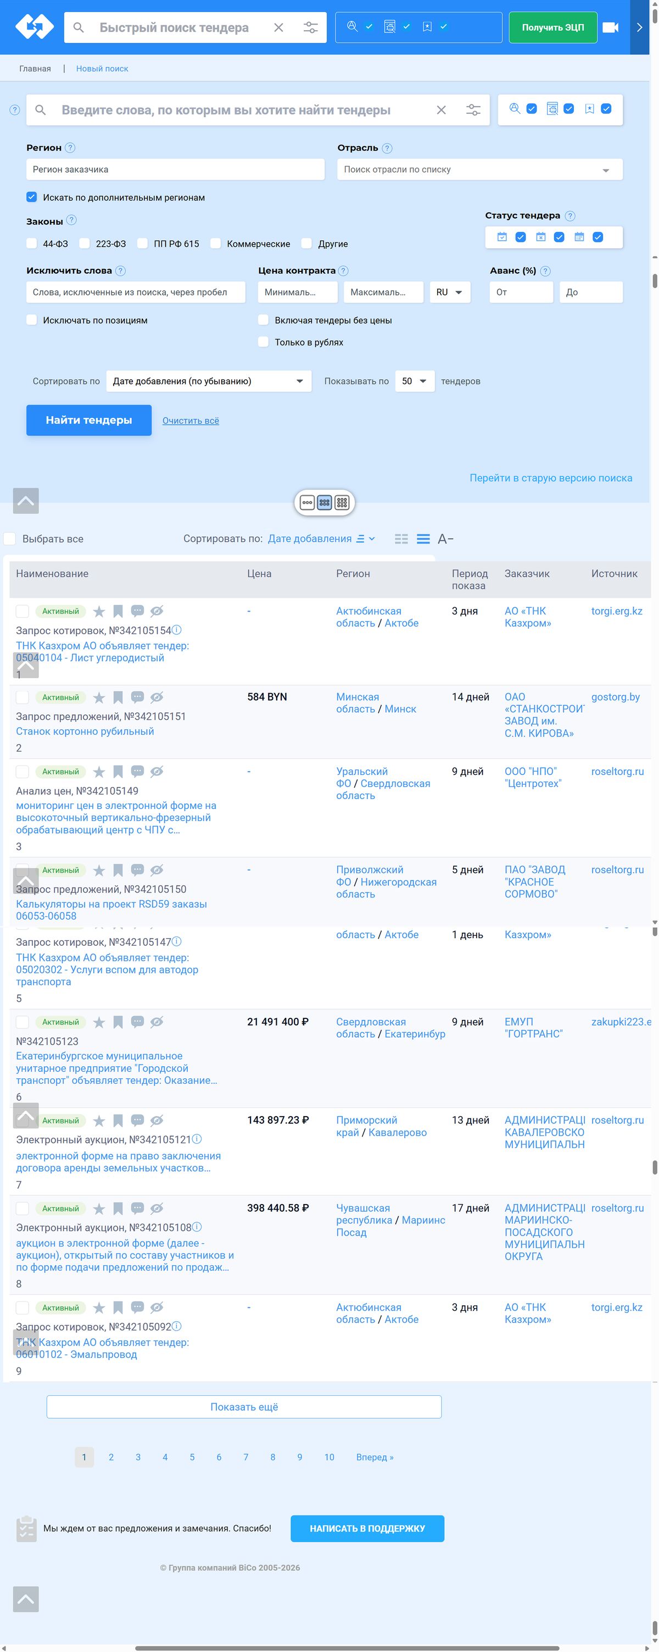Enable Исключать по позициям checkbox
The width and height of the screenshot is (659, 1652).
point(31,319)
